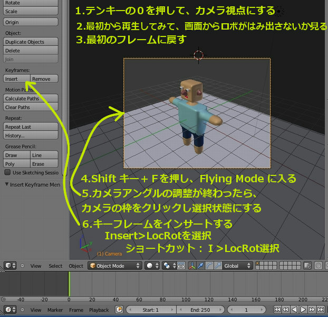Open the History... list
Screen dimensions: 328x317
[31, 135]
